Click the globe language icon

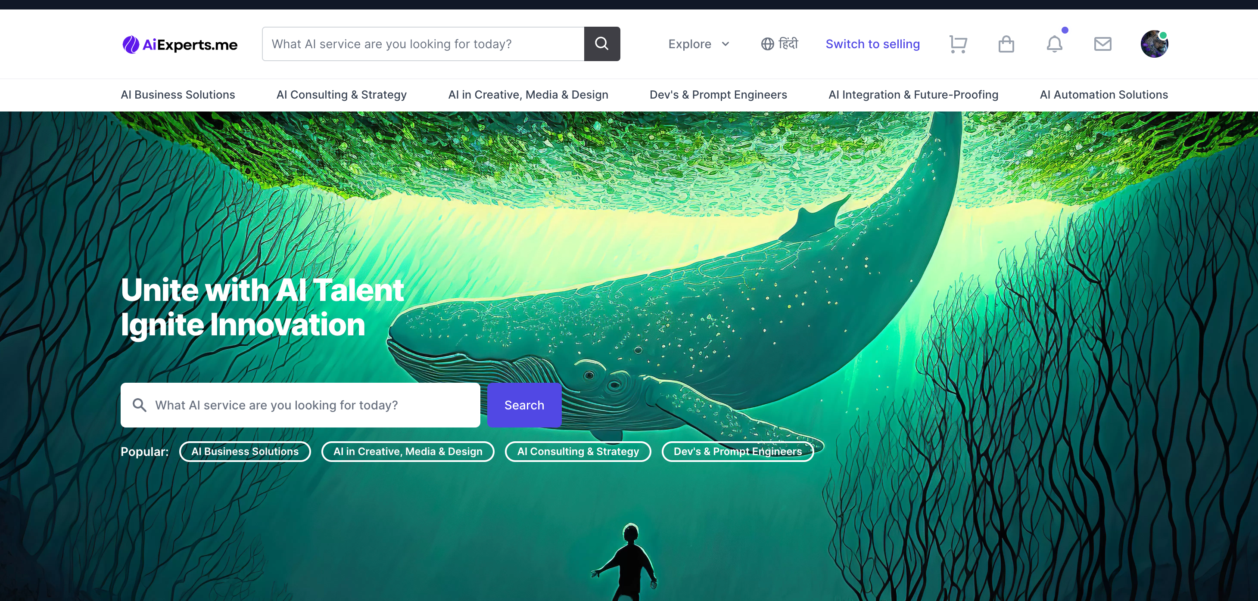(x=767, y=44)
